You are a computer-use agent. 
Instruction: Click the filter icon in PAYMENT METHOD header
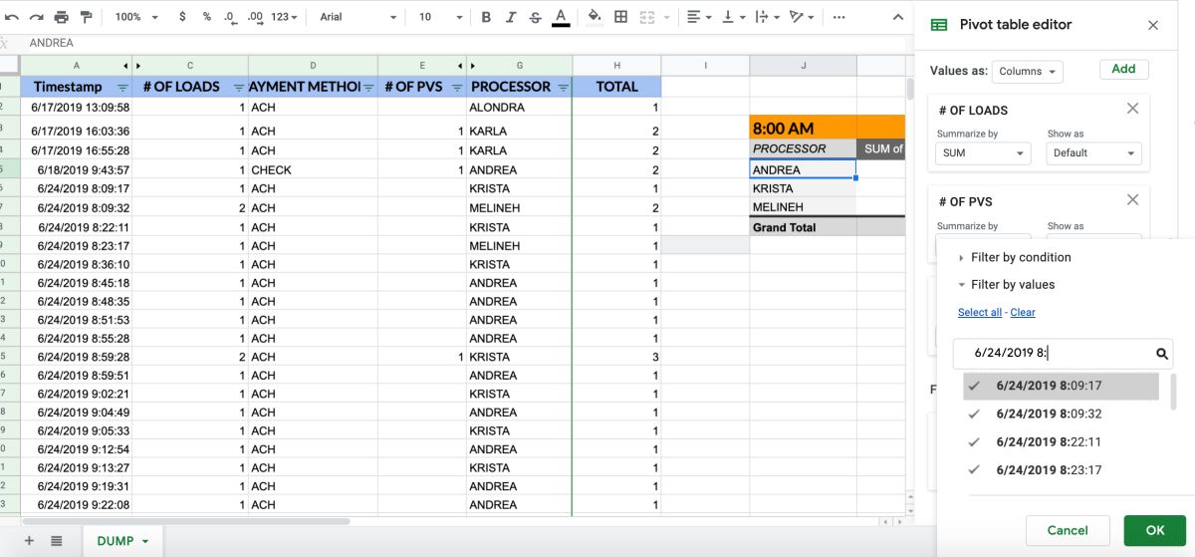[x=368, y=88]
